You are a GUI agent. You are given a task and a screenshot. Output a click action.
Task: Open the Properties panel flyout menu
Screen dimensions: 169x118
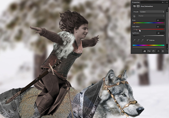point(167,2)
